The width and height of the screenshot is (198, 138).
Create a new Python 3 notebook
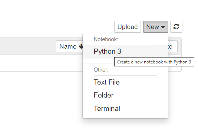coord(125,52)
